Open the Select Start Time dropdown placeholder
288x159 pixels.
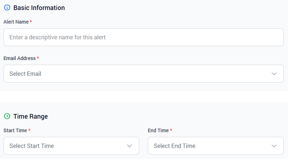click(32, 146)
